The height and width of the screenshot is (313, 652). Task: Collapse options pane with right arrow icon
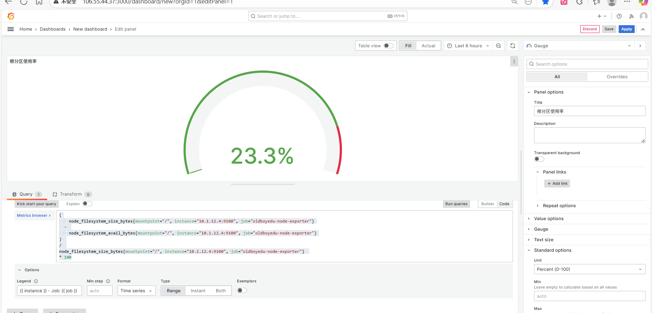(640, 46)
